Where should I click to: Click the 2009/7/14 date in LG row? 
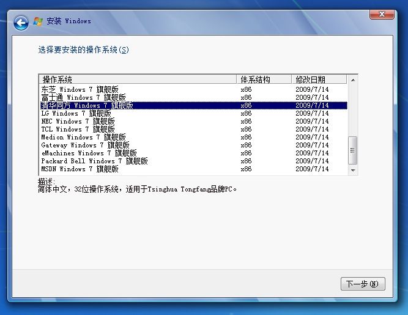pos(312,113)
